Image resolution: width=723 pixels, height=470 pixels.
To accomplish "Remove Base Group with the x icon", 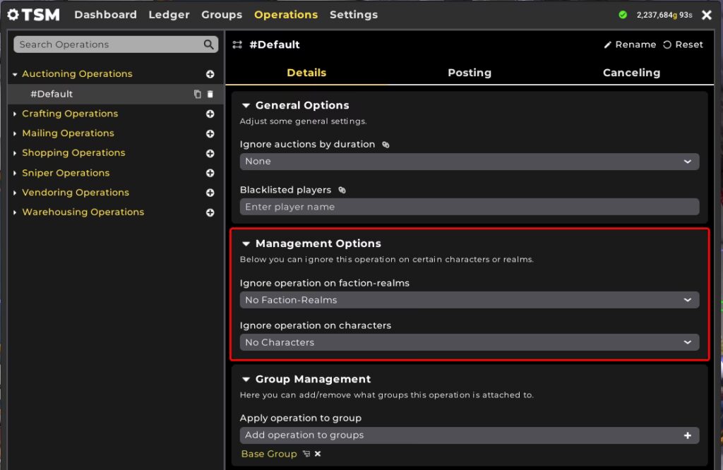I will (318, 454).
